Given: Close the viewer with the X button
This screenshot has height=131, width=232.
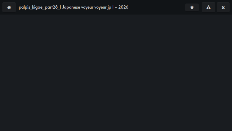Looking at the screenshot, I should tap(223, 7).
